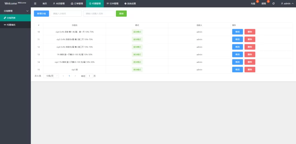Go to 首页 home page

coord(45,4)
